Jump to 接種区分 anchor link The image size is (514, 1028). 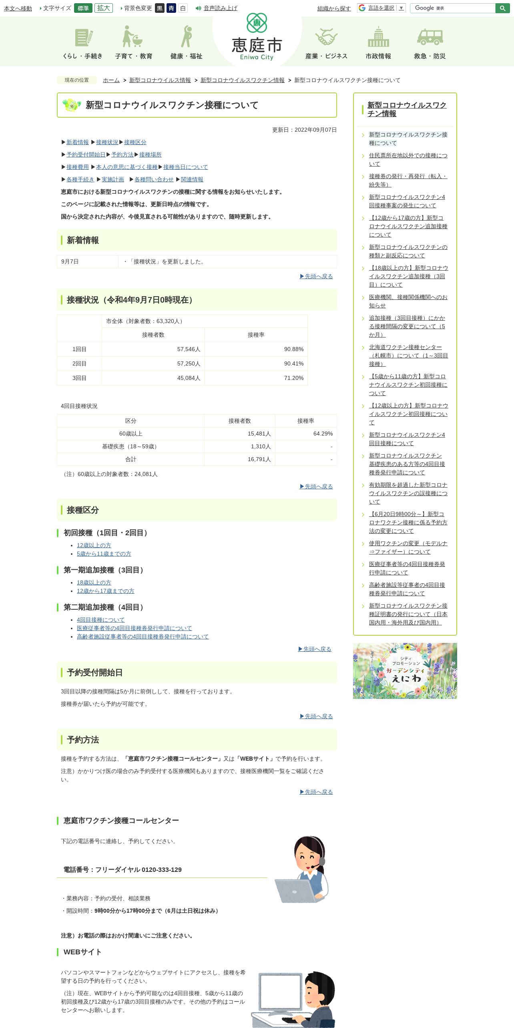click(135, 142)
